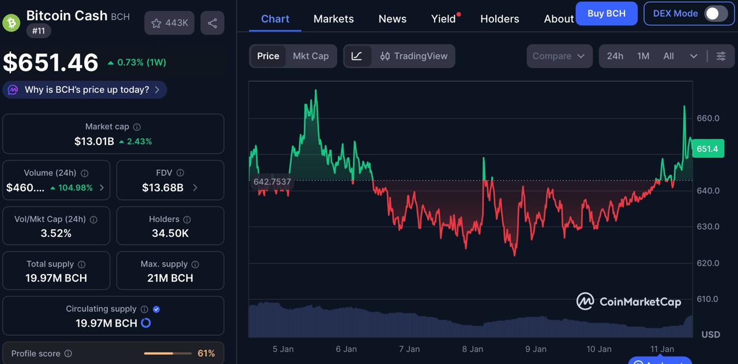Open the share options for Bitcoin Cash
This screenshot has width=738, height=364.
coord(212,23)
